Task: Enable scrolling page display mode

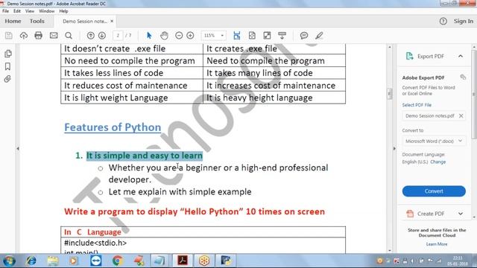Action: tap(237, 36)
